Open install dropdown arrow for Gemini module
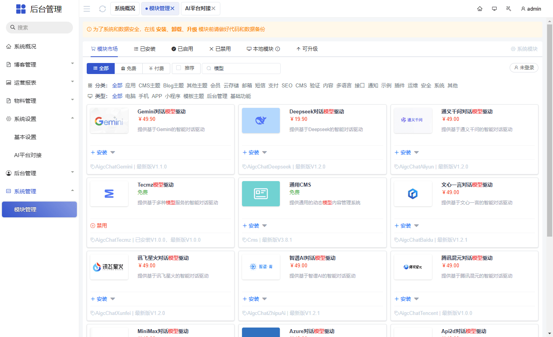This screenshot has width=553, height=337. click(x=113, y=152)
